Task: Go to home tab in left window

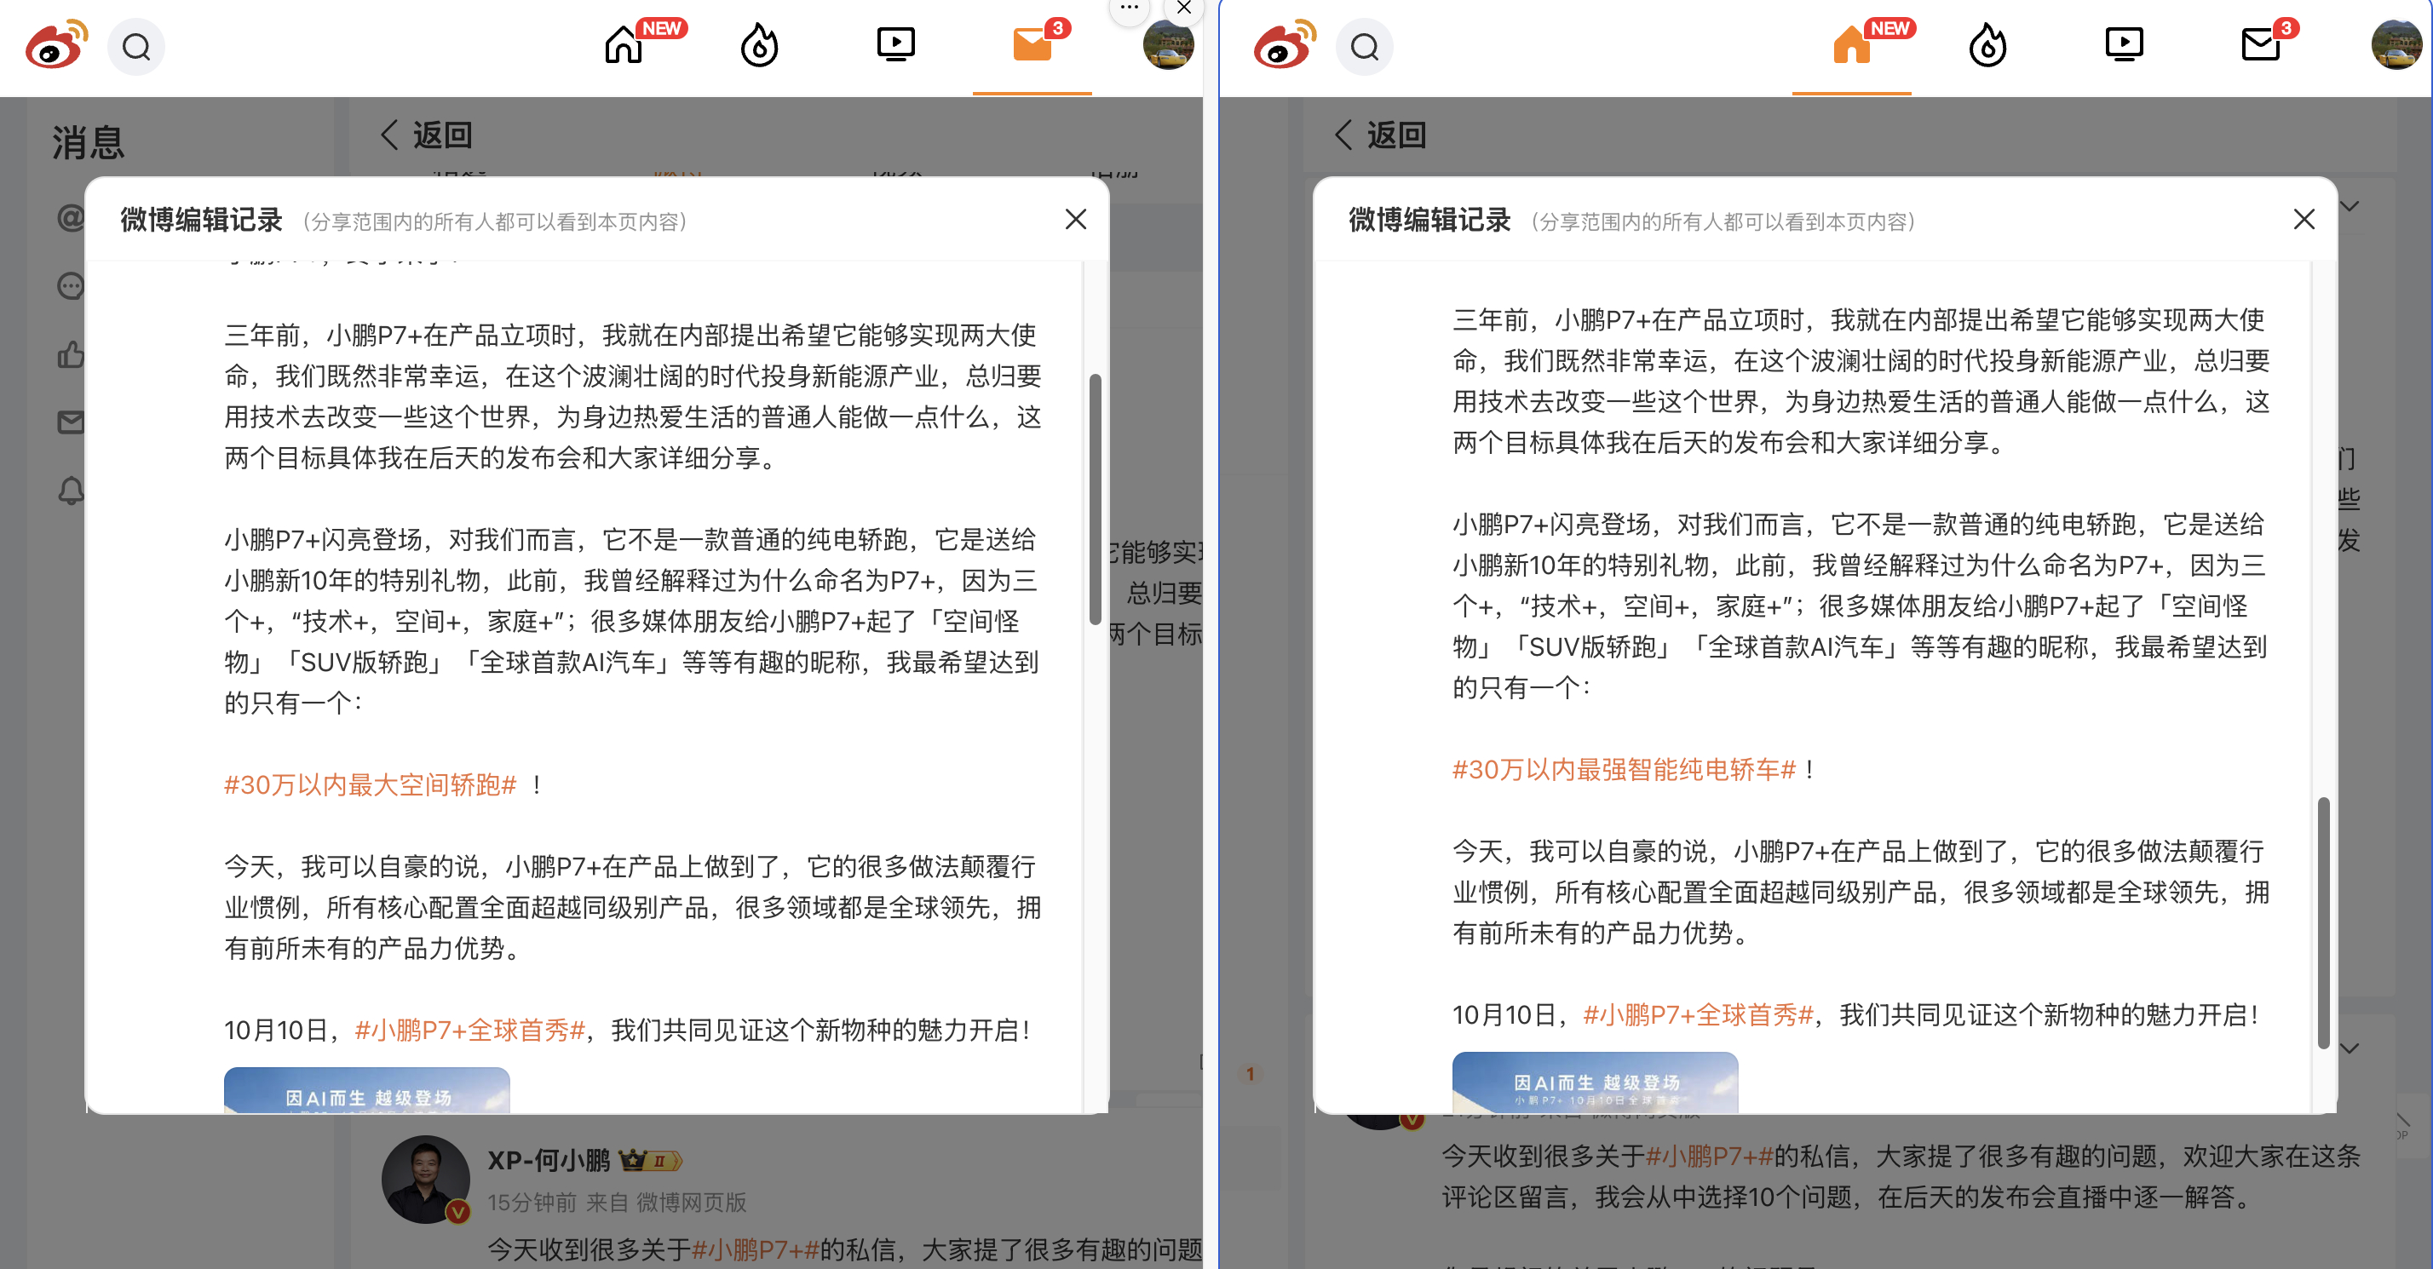Action: (624, 44)
